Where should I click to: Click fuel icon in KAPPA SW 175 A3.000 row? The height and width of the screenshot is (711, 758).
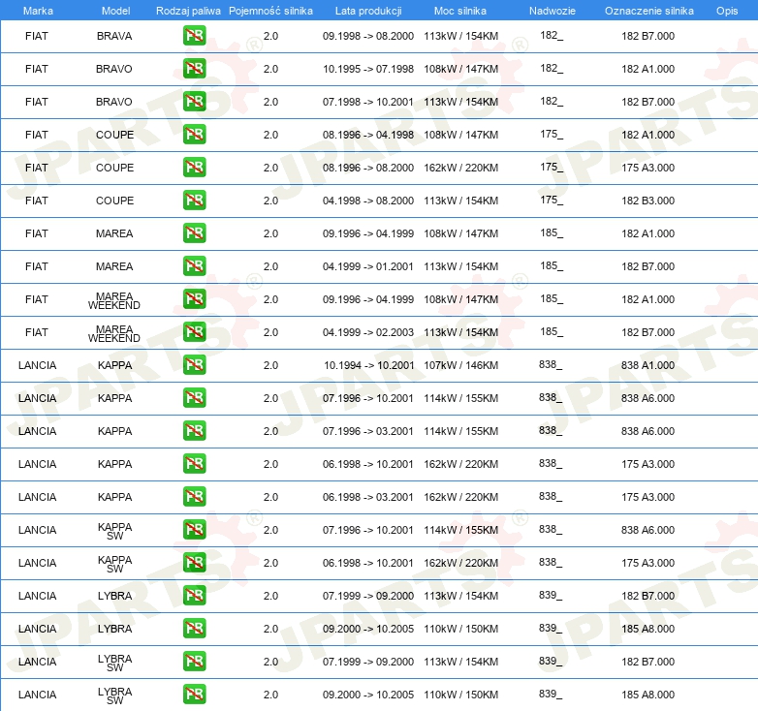(x=194, y=562)
